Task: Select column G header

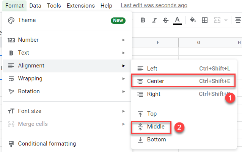Action: click(198, 42)
